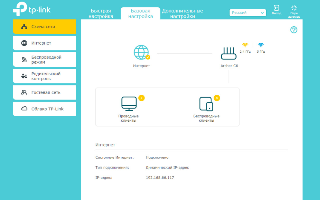Switch to Базовая настройка tab
Viewport: 327px width, 200px height.
[140, 13]
